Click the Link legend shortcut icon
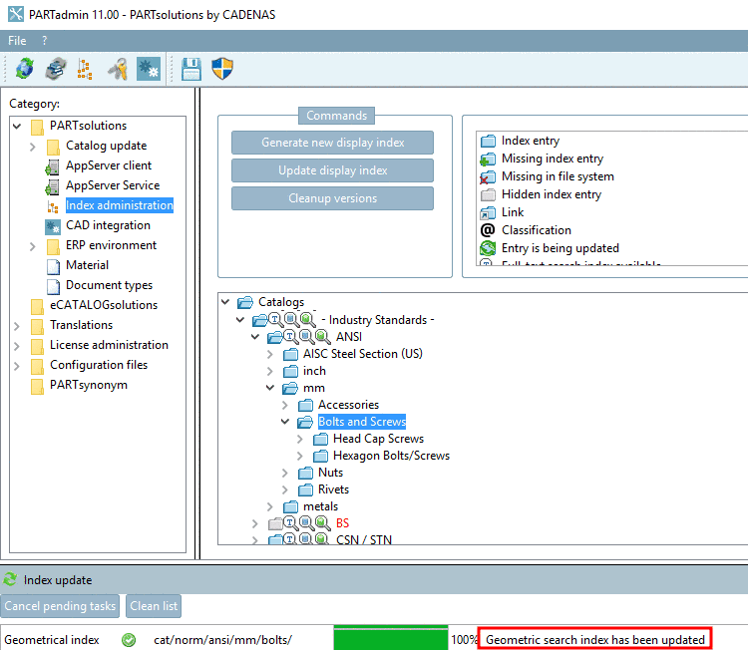748x650 pixels. [488, 212]
